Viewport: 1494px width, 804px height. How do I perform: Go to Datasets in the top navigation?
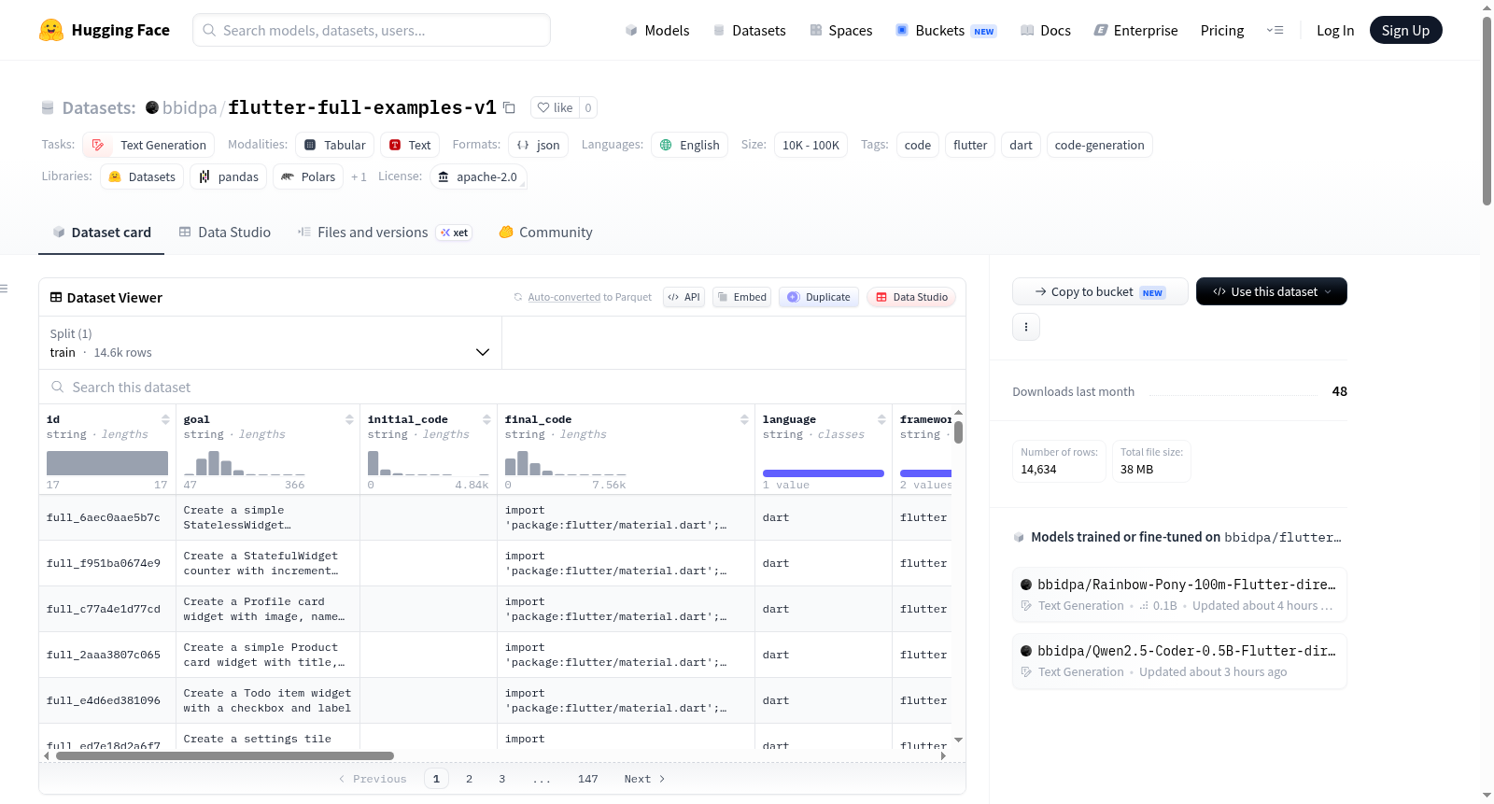pyautogui.click(x=749, y=30)
